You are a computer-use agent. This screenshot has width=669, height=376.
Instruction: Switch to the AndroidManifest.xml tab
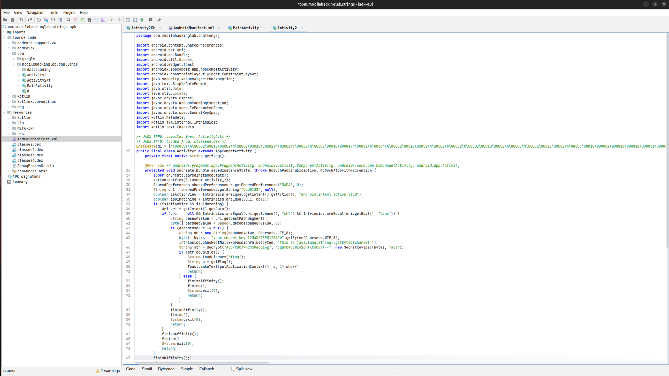194,28
